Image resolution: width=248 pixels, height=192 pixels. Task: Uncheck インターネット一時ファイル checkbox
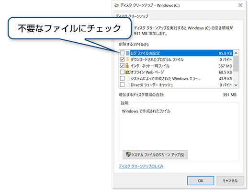[x=122, y=66]
